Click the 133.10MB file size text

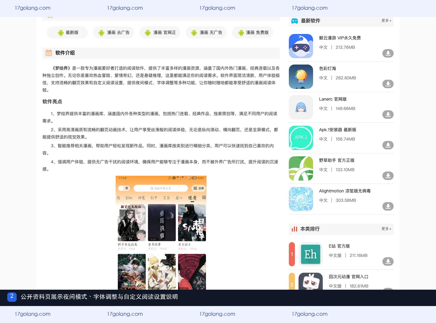pos(345,170)
